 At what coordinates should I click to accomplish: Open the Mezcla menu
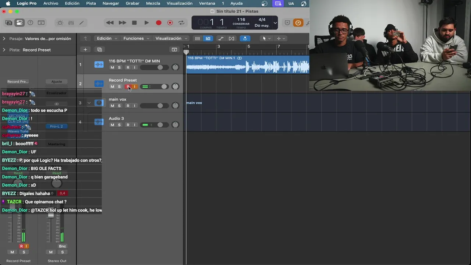click(x=153, y=3)
